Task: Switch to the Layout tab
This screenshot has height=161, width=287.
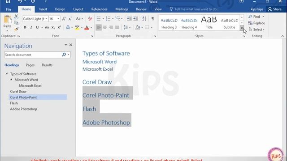Action: (78, 9)
